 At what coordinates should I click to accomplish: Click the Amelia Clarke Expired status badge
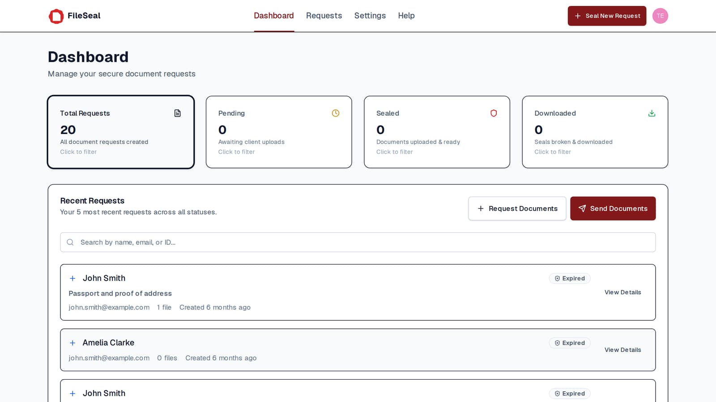click(x=570, y=343)
